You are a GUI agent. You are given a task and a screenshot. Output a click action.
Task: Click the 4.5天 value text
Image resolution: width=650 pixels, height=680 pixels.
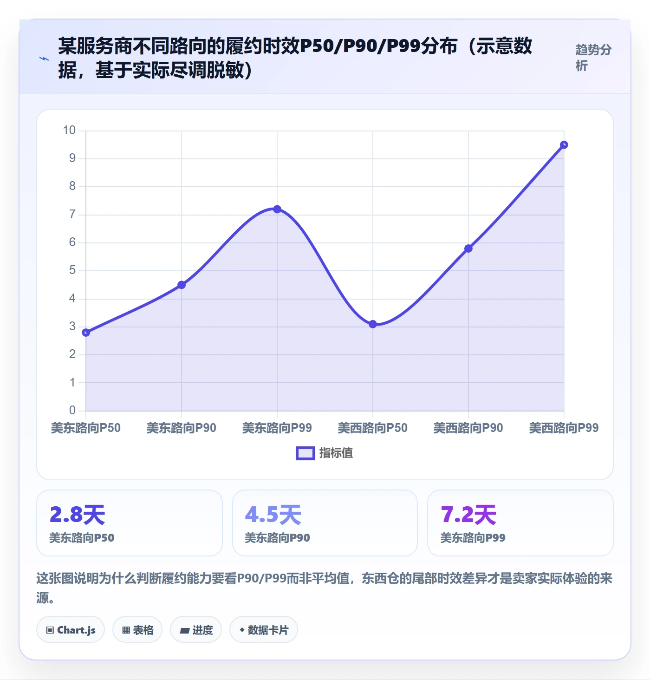click(x=273, y=515)
